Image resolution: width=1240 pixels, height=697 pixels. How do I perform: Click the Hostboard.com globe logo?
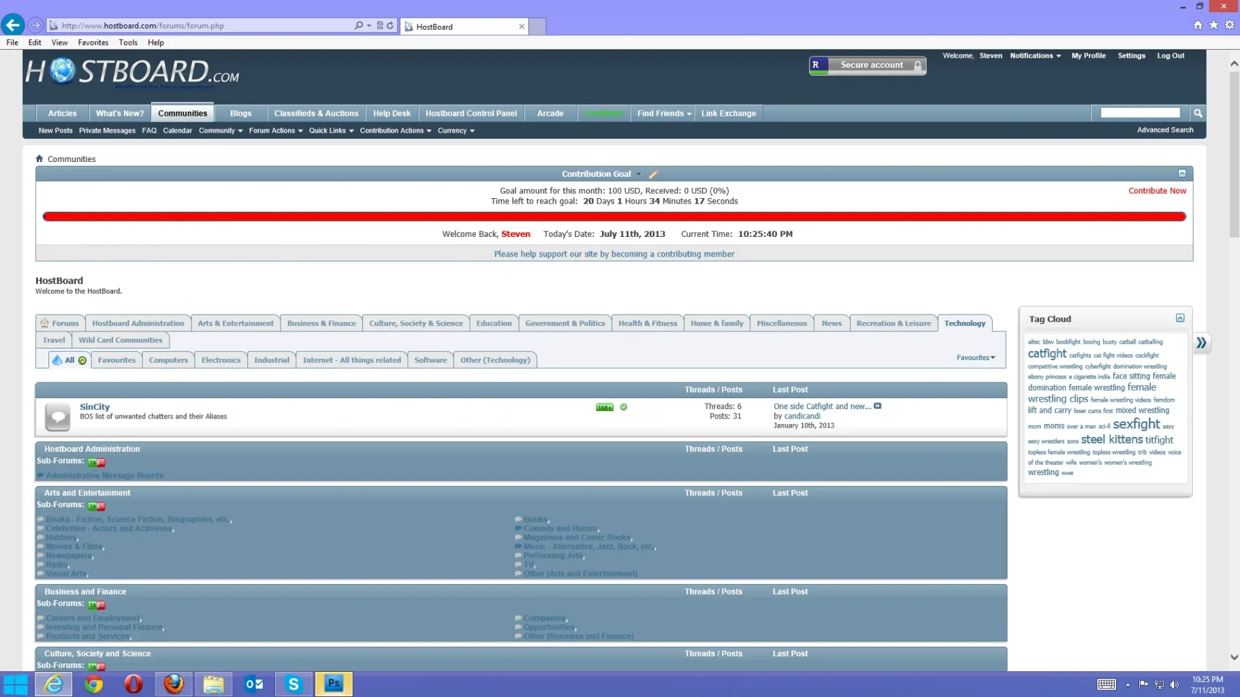[62, 71]
